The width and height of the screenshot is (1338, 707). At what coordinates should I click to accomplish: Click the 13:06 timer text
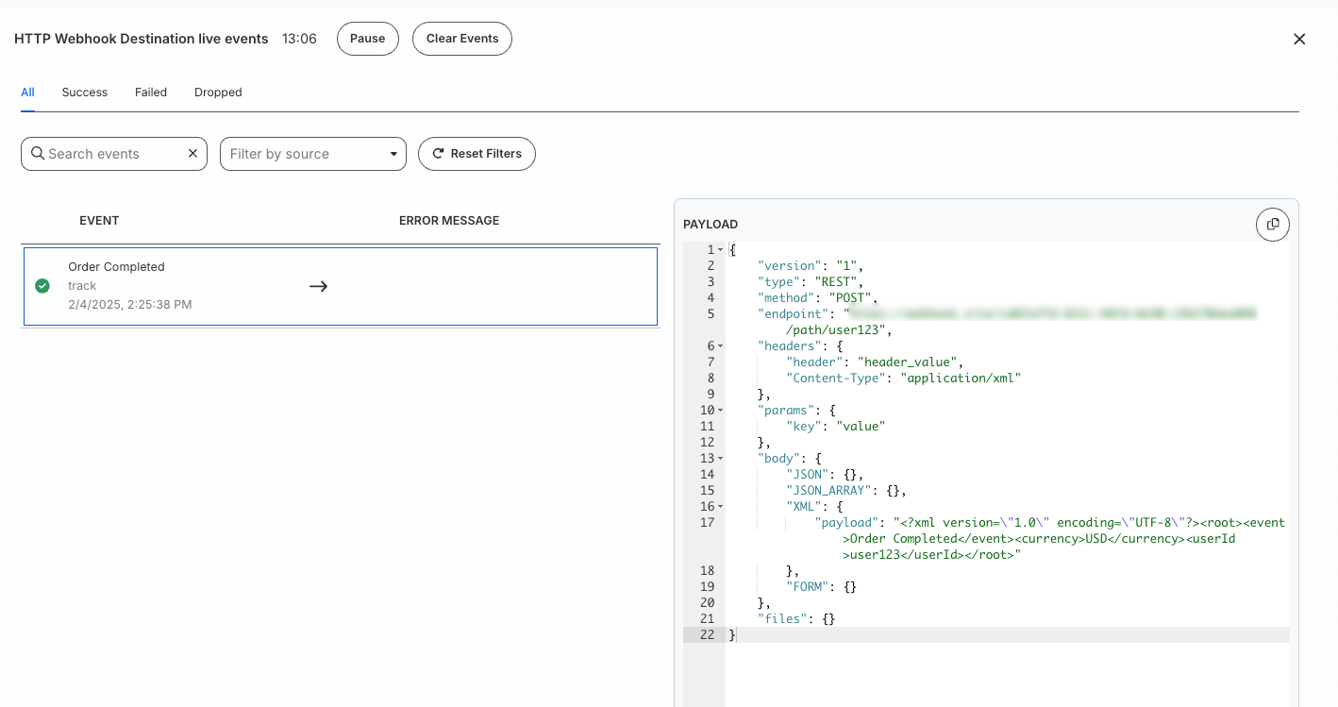point(299,39)
